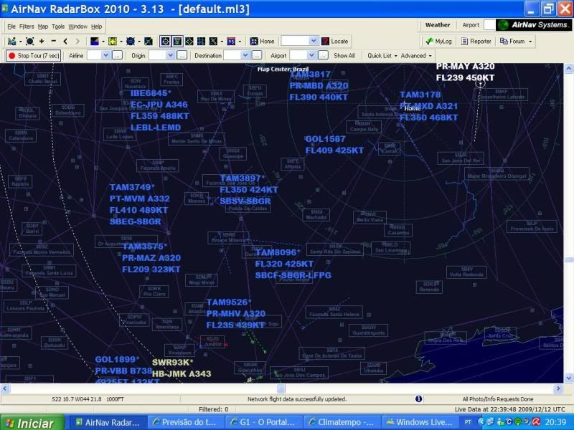Click the ellipsis button next to Airline
This screenshot has height=430, width=574.
[117, 56]
